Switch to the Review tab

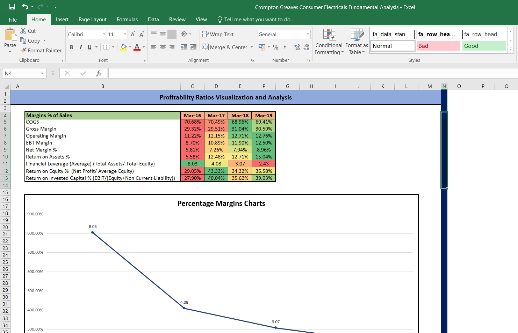[177, 20]
